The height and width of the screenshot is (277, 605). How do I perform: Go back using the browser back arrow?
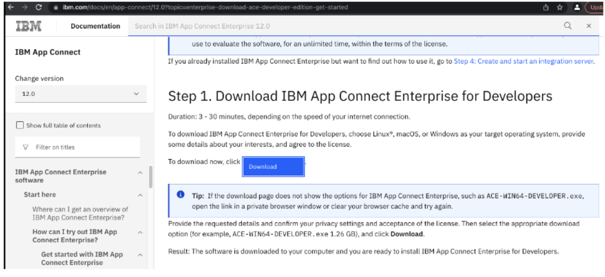(x=11, y=7)
